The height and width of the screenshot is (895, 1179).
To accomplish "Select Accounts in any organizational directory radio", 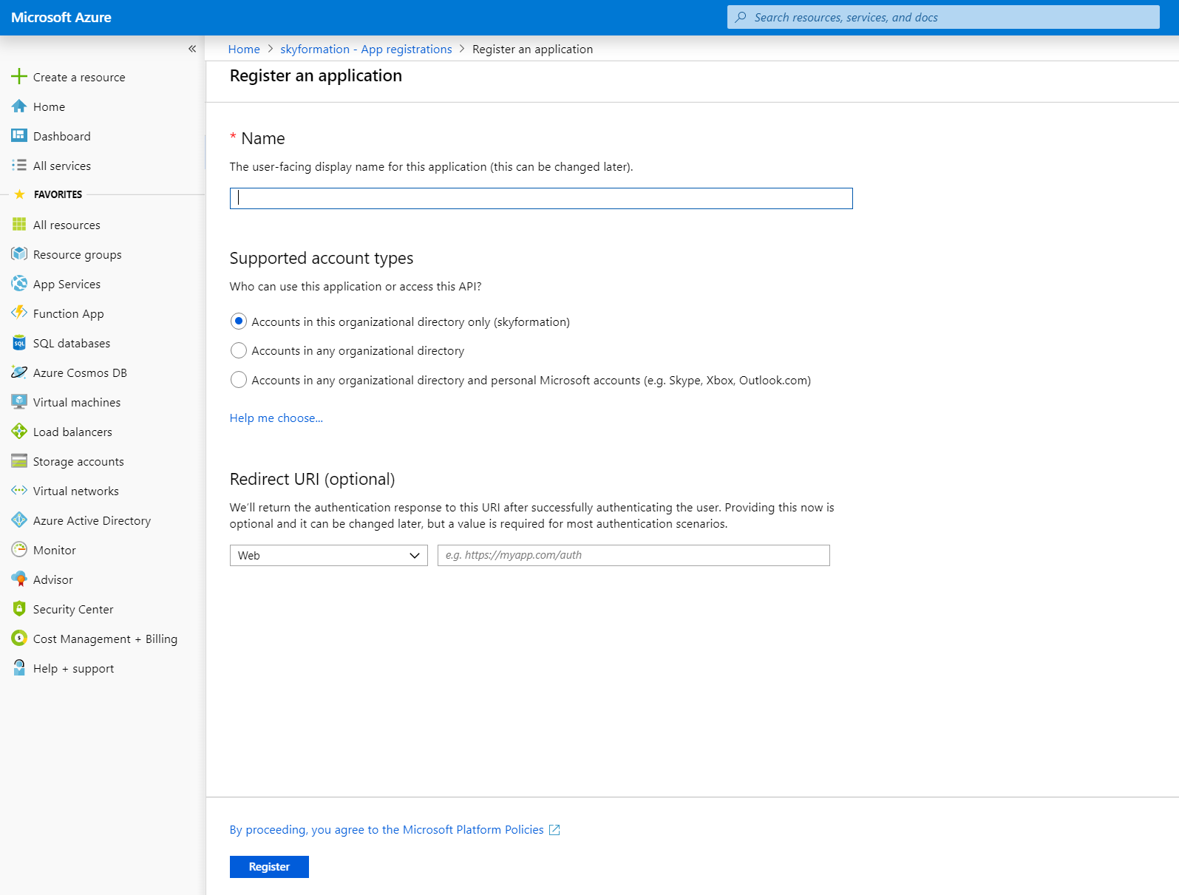I will tap(238, 350).
